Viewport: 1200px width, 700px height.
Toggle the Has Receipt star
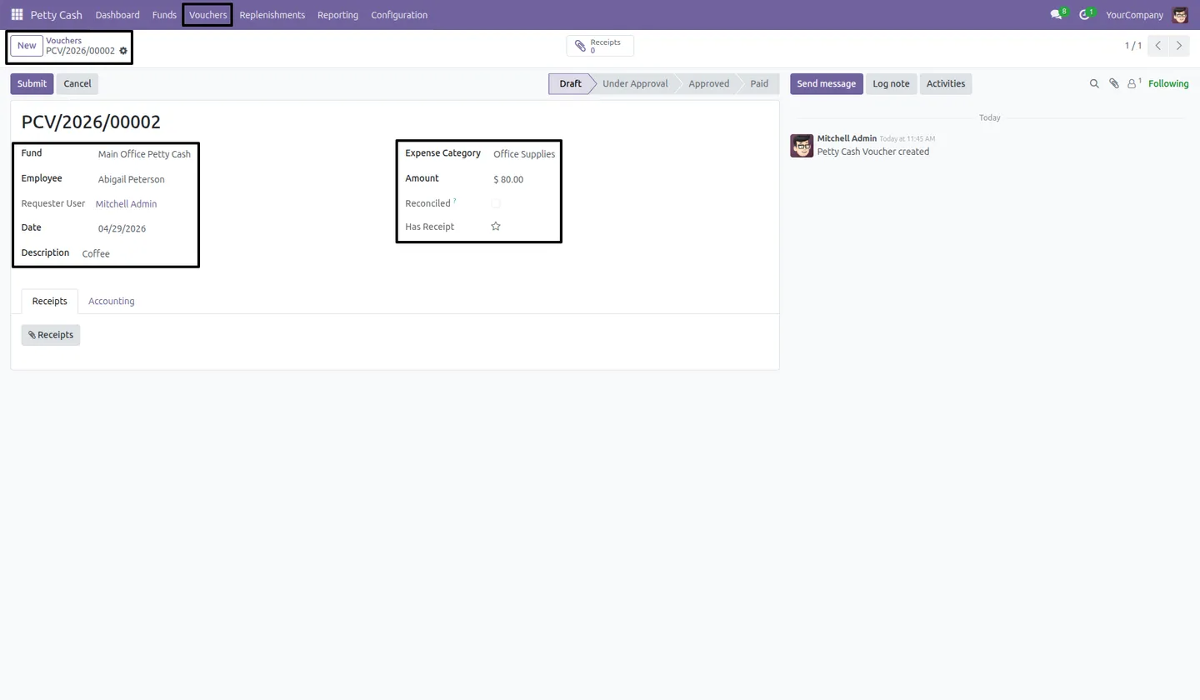[496, 227]
